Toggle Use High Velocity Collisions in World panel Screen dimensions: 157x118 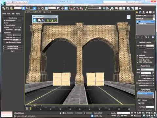(5, 42)
